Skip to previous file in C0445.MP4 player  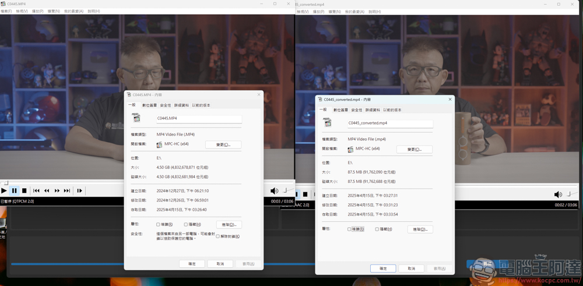point(36,190)
